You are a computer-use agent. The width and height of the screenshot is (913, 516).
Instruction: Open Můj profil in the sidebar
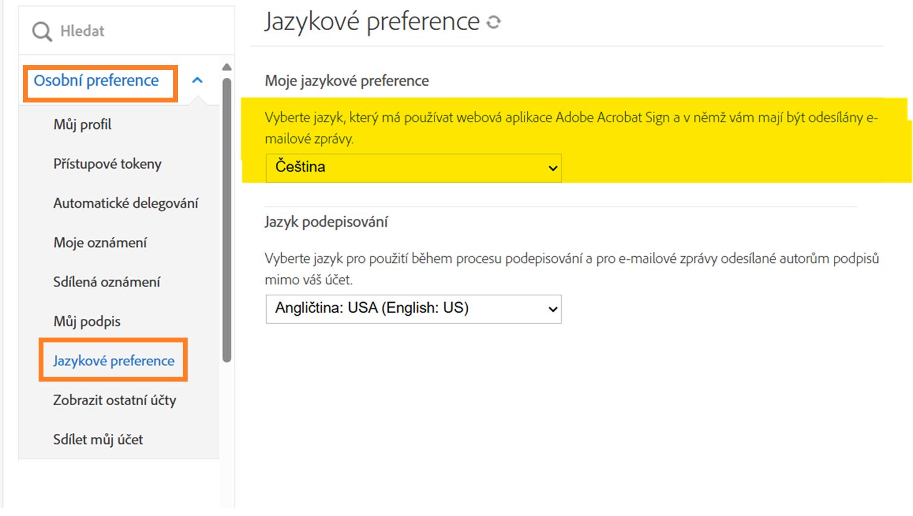coord(83,125)
